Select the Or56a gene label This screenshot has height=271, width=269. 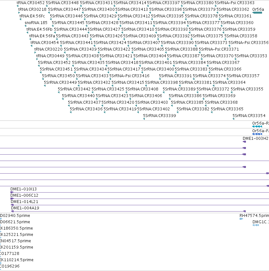click(258, 9)
